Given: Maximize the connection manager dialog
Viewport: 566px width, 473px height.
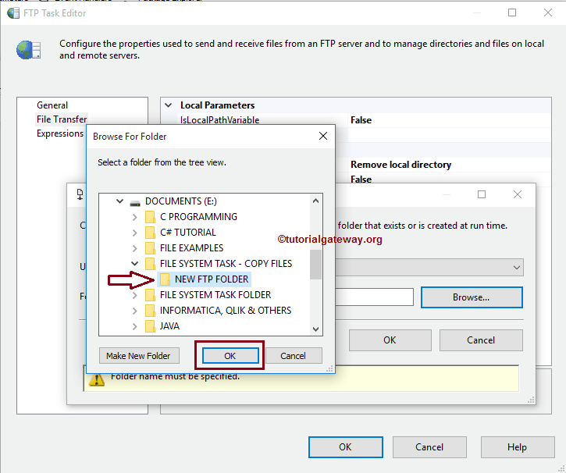Looking at the screenshot, I should click(482, 194).
